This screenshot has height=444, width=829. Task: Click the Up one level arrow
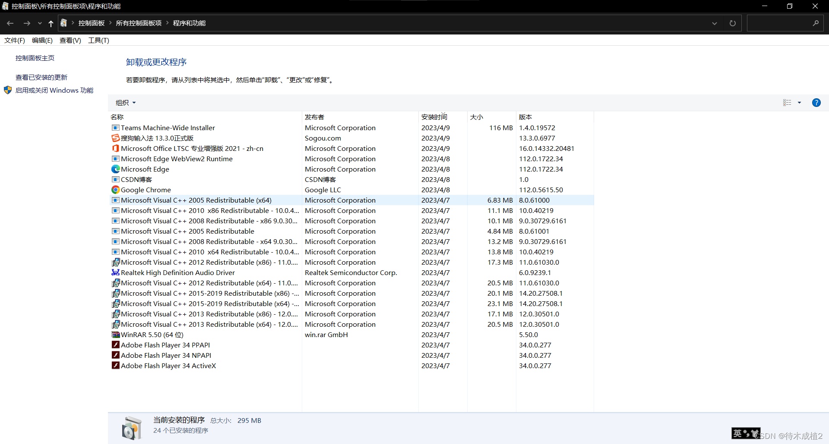tap(51, 23)
